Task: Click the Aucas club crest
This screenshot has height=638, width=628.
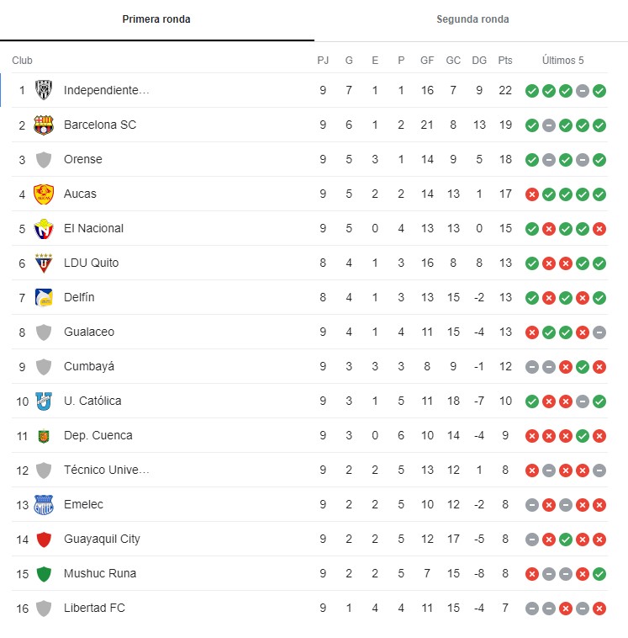Action: 44,194
